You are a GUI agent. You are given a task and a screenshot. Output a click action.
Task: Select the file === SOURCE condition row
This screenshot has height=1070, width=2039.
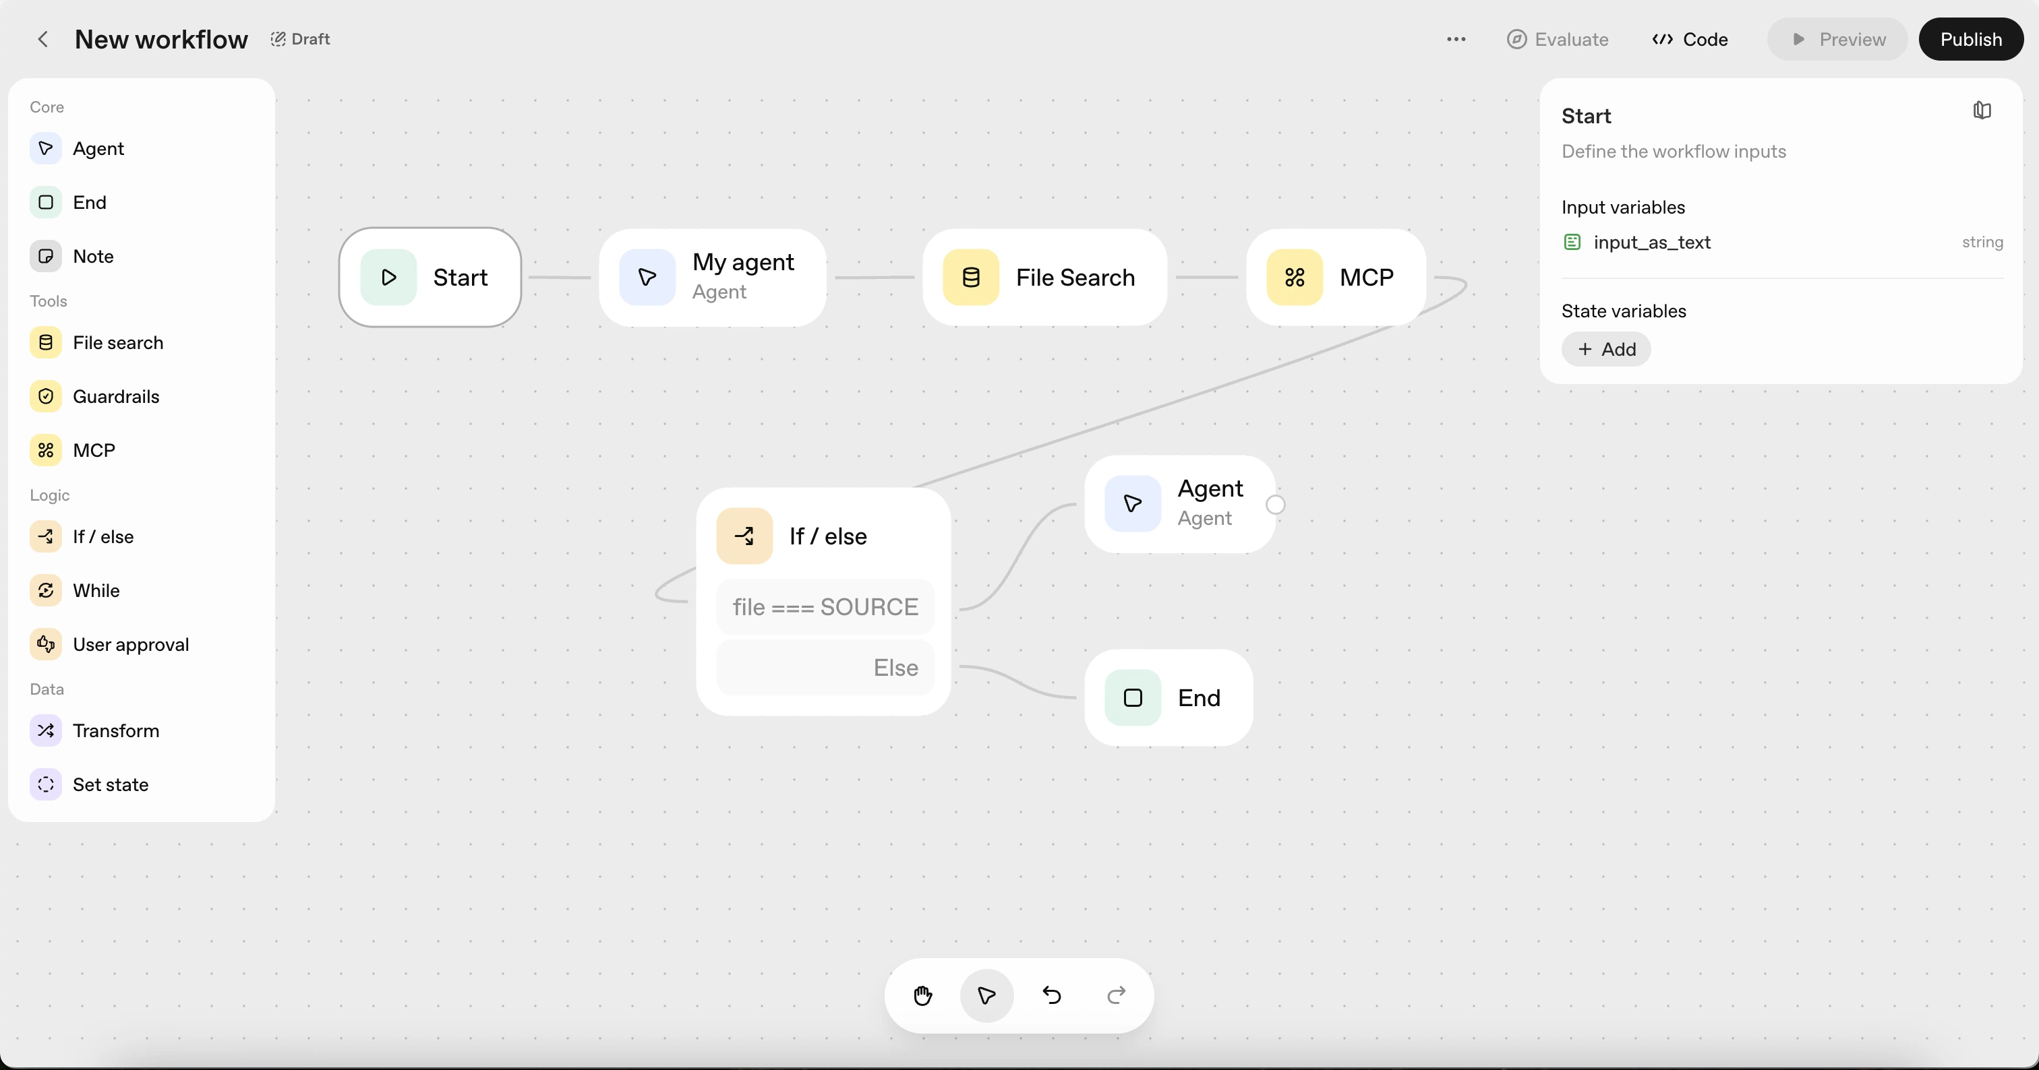pos(825,606)
